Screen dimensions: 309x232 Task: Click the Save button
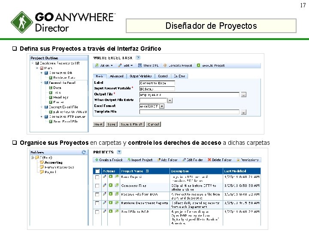[x=112, y=124]
